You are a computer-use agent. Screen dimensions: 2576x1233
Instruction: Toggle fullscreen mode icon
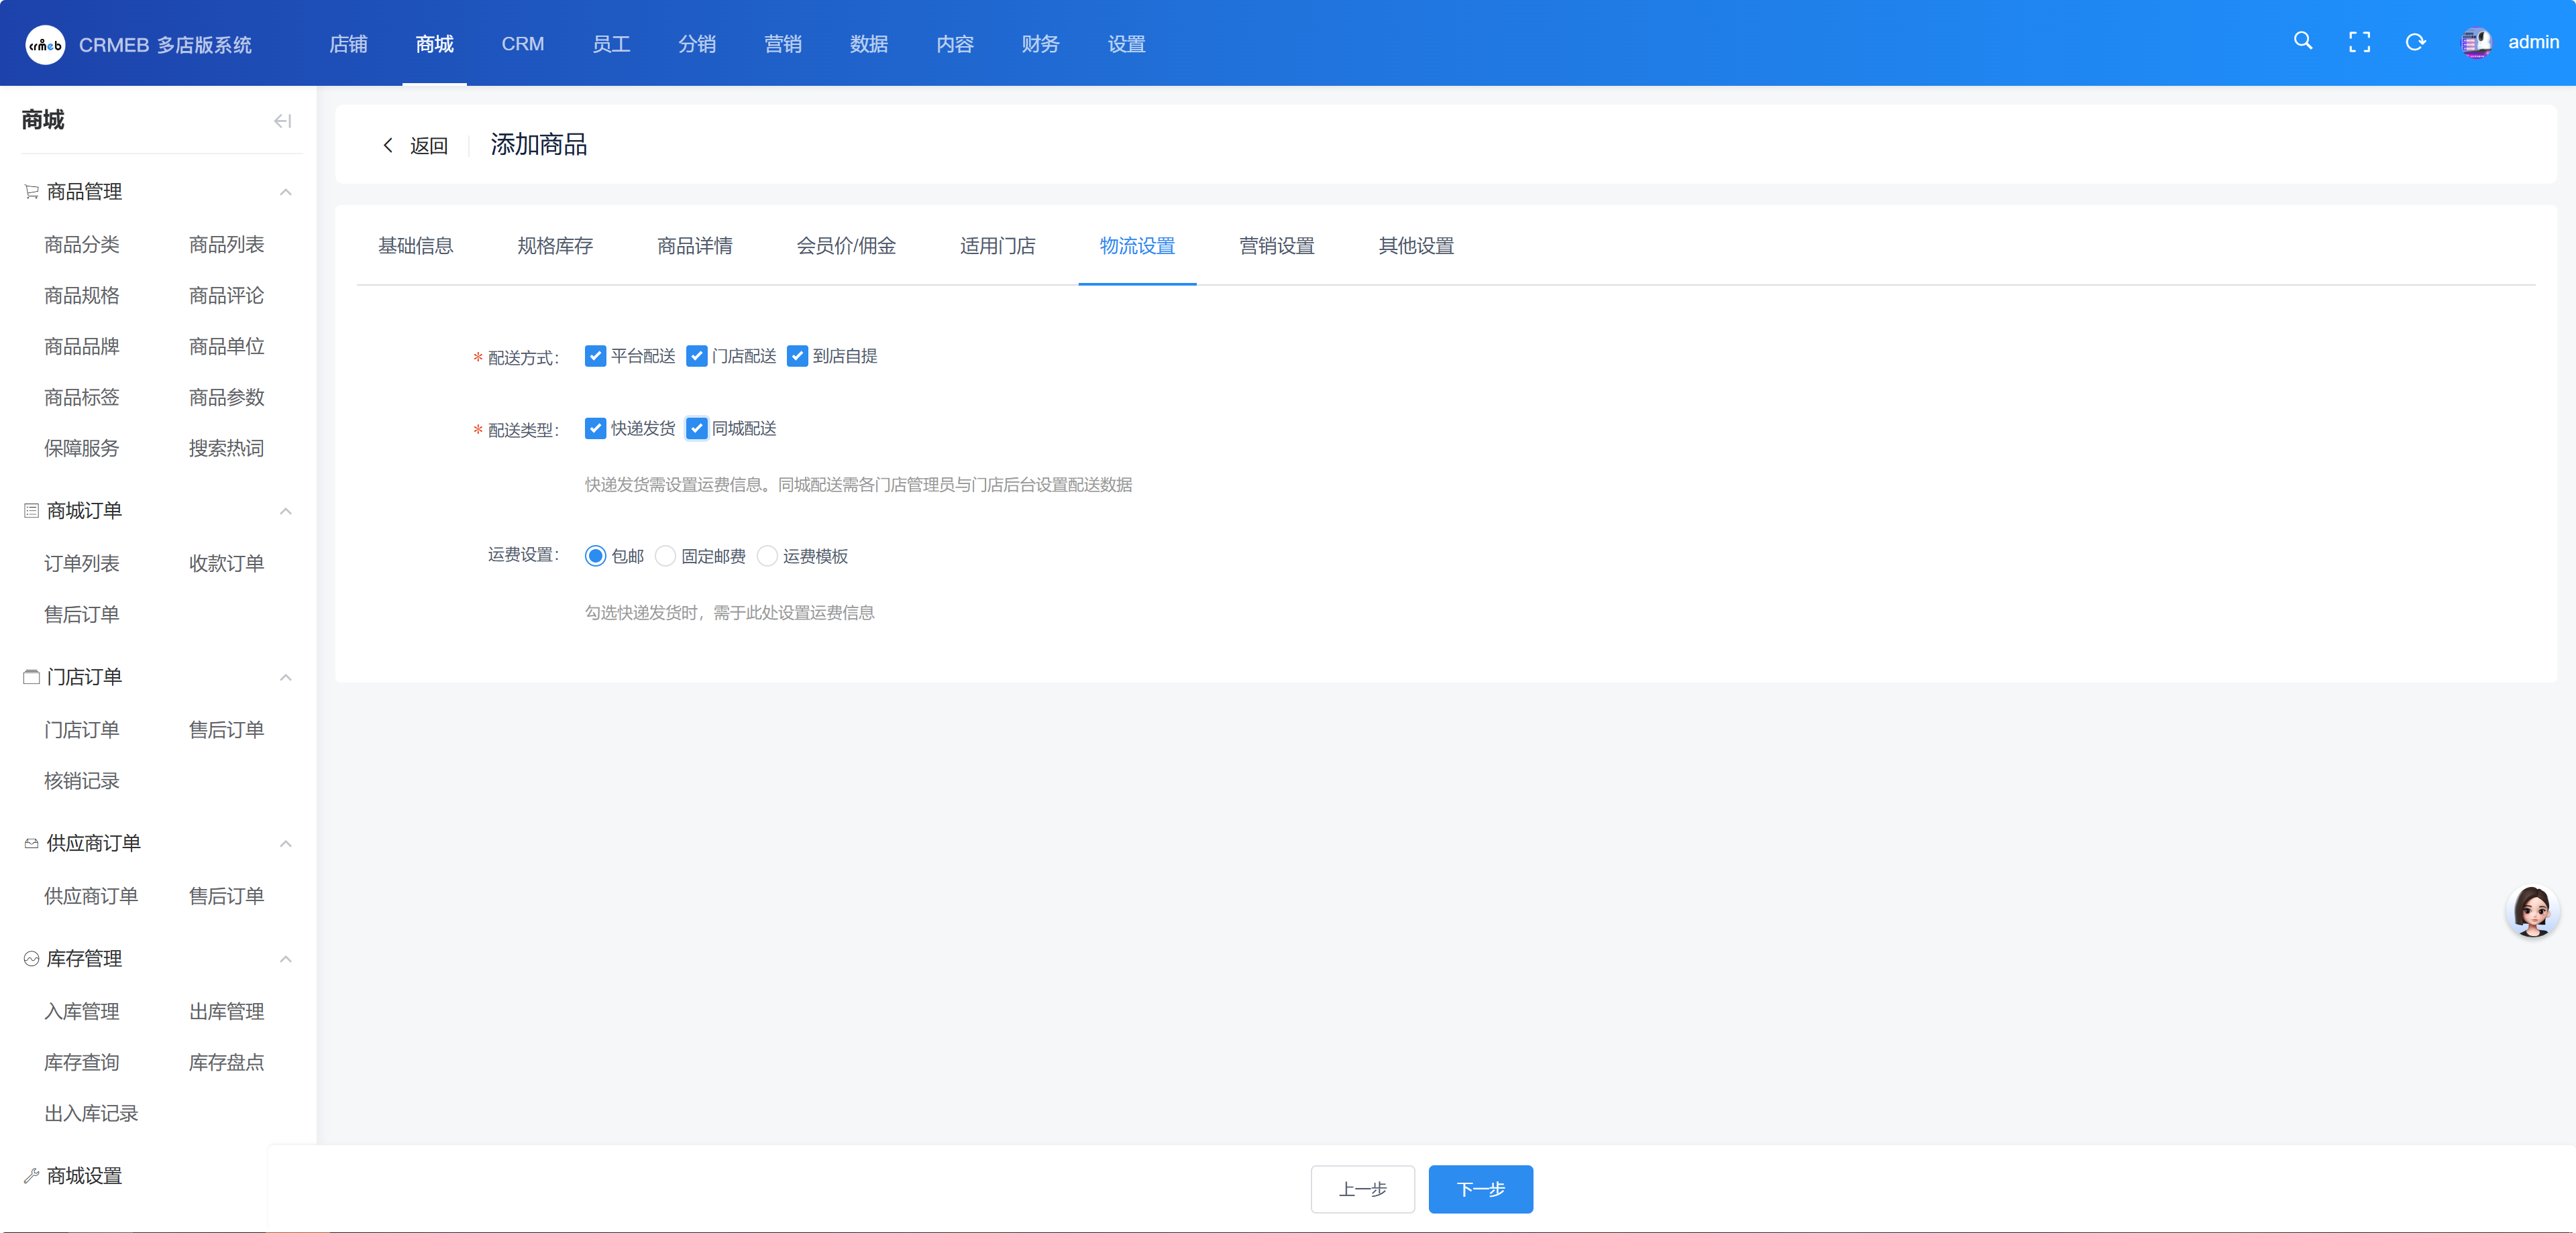click(2359, 42)
